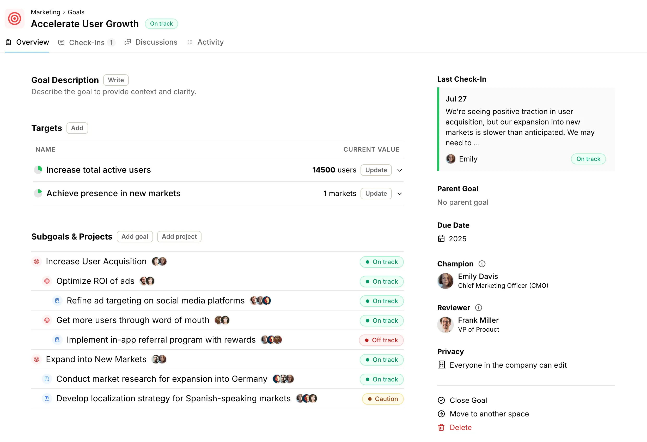Click the Caution badge on localization strategy

click(382, 398)
